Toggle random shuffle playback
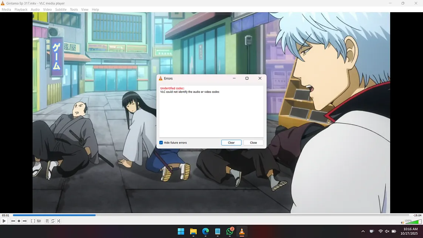 (58, 221)
